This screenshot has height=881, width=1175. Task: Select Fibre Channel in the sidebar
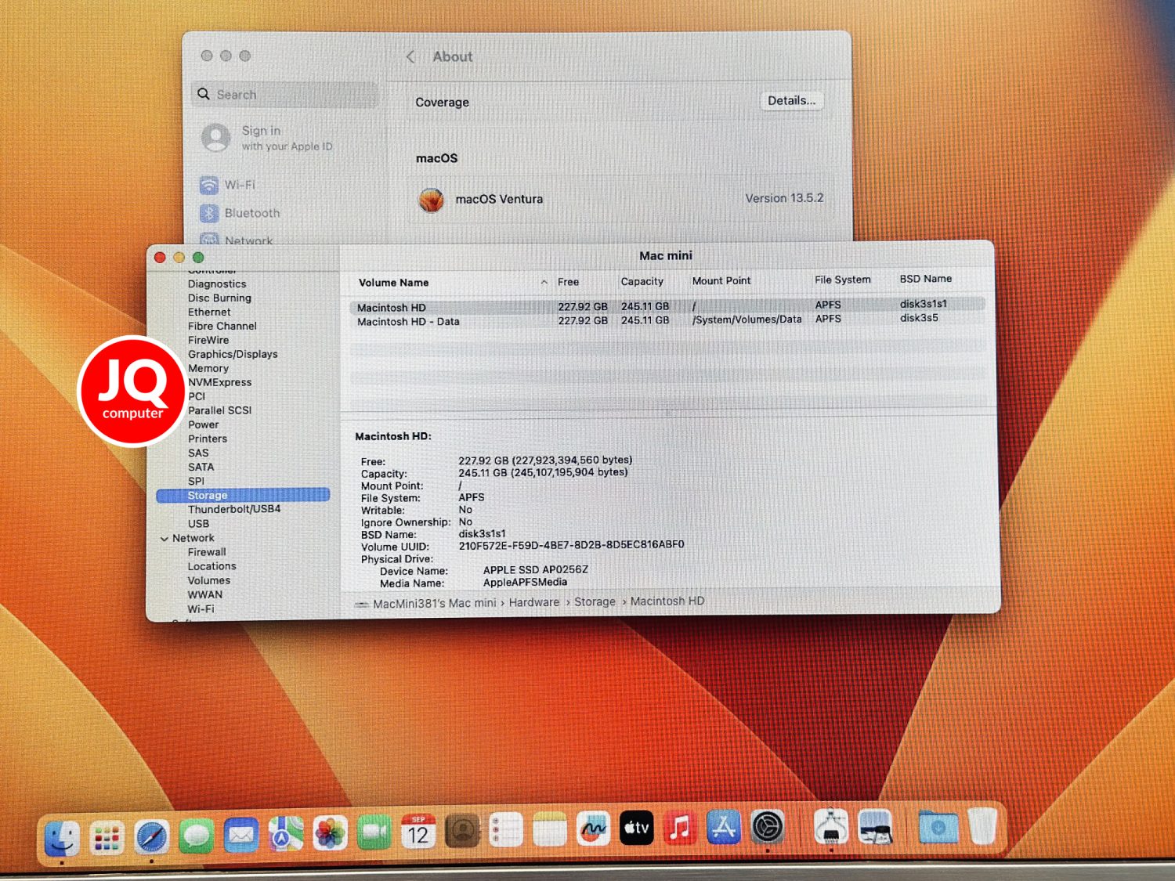[x=222, y=327]
